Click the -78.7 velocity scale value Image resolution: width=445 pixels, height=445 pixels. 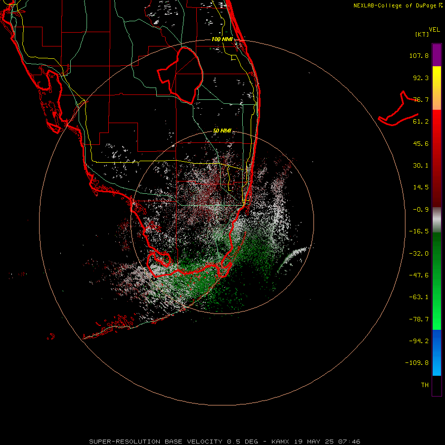click(419, 319)
